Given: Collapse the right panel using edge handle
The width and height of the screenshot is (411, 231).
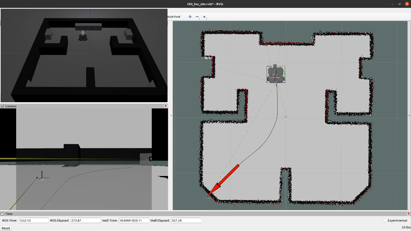Looking at the screenshot, I should pyautogui.click(x=410, y=115).
